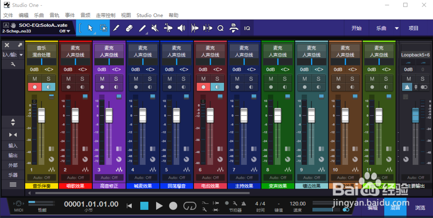
Task: Click the wrench settings icon in left panel
Action: (13, 64)
